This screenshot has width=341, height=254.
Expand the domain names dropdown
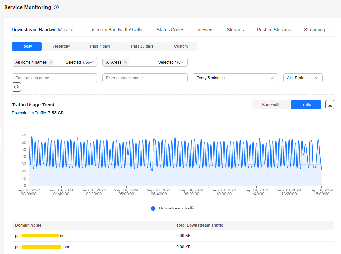point(91,62)
